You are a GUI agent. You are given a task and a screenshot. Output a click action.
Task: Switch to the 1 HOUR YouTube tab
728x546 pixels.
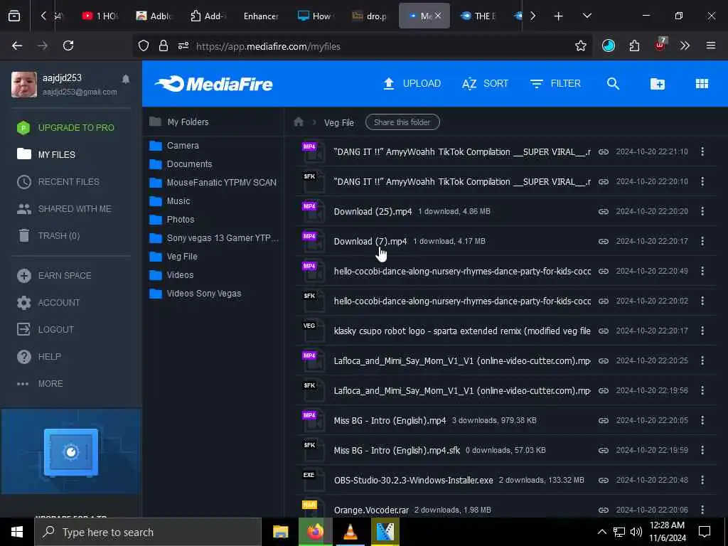point(100,16)
